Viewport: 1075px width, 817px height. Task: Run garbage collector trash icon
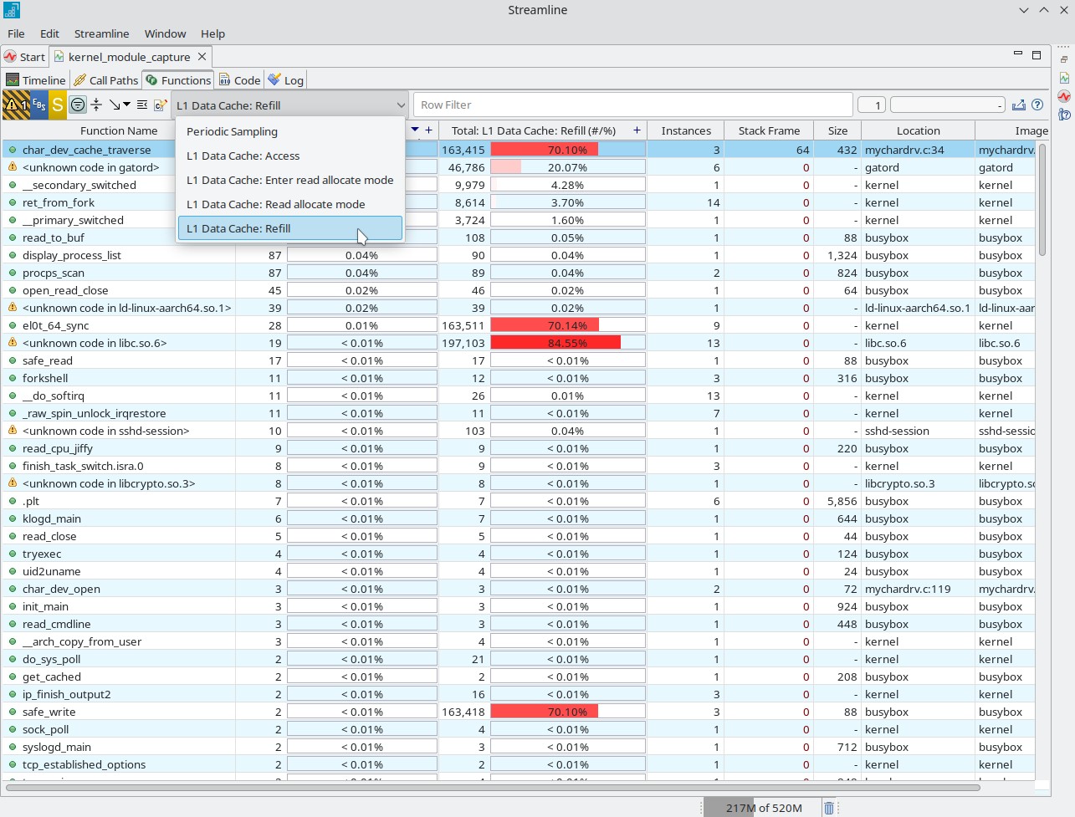(828, 808)
